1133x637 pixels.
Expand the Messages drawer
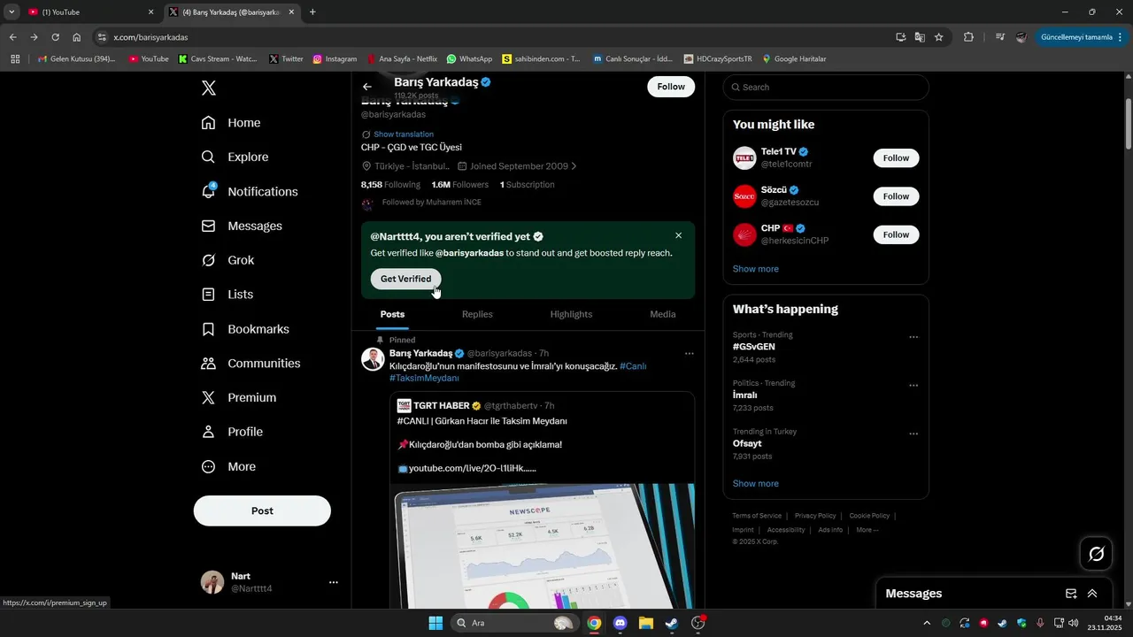pyautogui.click(x=1092, y=594)
